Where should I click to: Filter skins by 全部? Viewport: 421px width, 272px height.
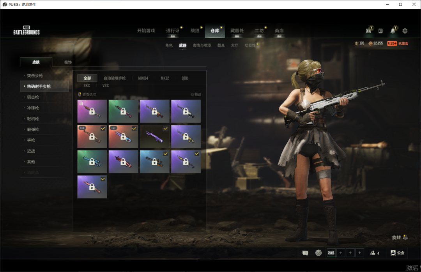coord(87,78)
